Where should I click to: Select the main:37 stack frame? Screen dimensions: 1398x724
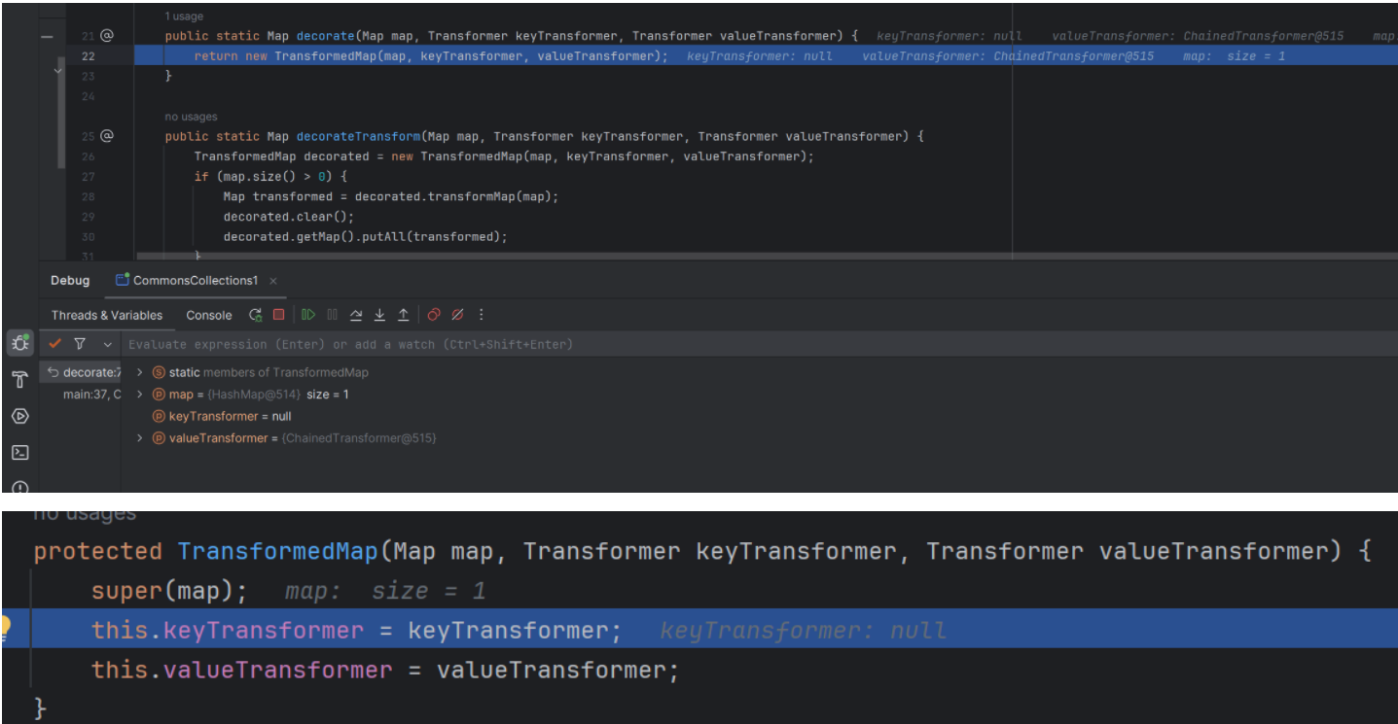click(91, 395)
